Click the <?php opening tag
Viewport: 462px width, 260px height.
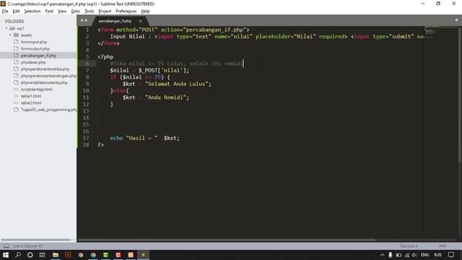point(105,56)
